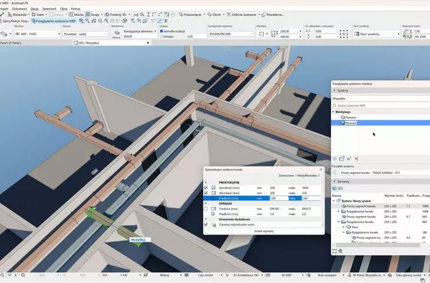The image size is (430, 283).
Task: Enable the Średnica [mm] checkbox
Action: pos(206,209)
